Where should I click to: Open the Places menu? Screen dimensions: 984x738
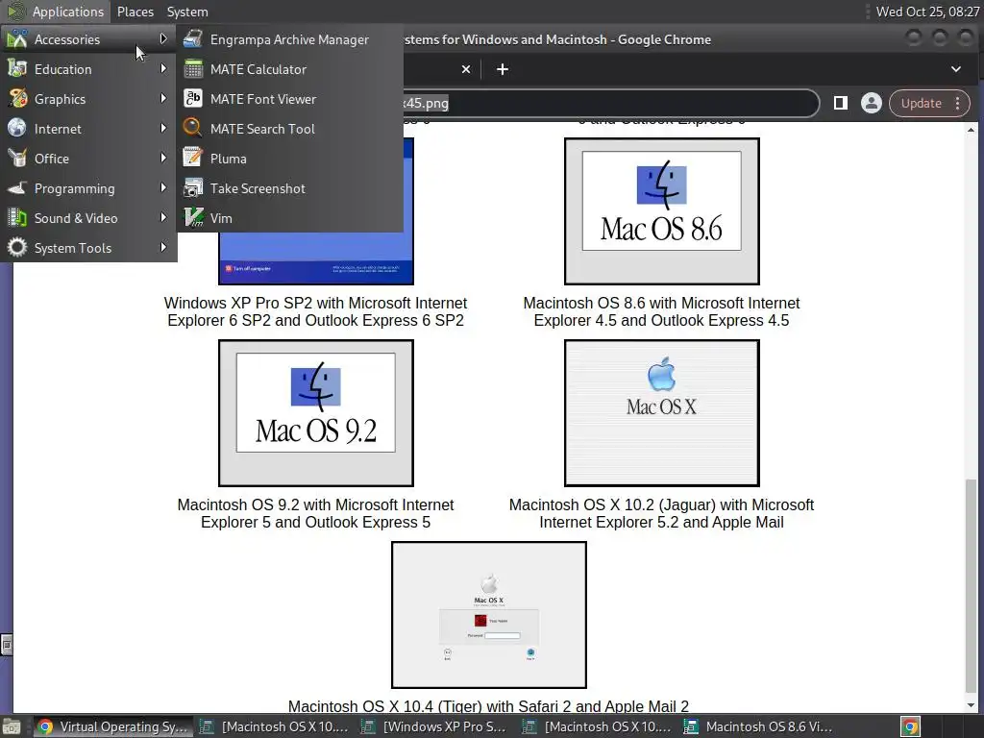coord(135,12)
